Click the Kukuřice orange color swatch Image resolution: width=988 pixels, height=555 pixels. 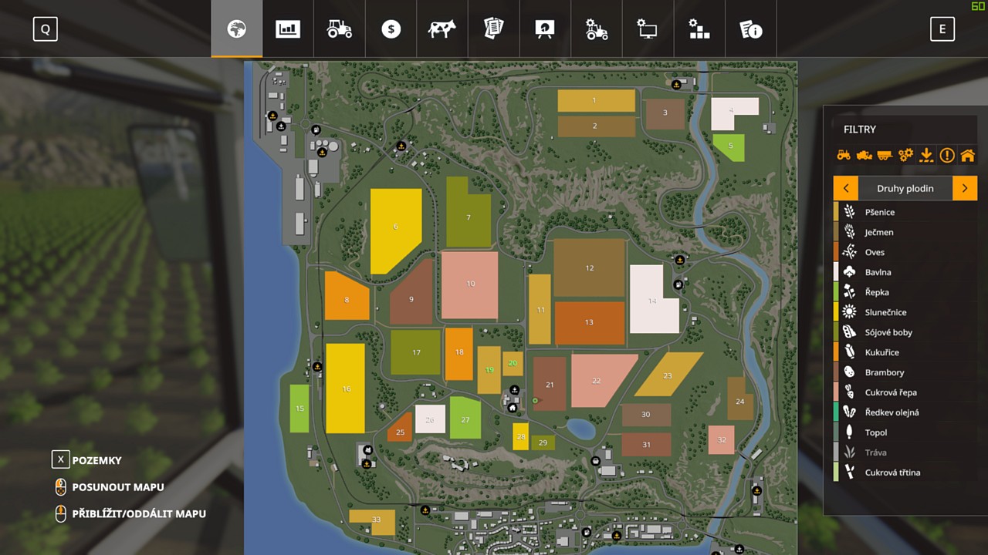[x=836, y=352]
